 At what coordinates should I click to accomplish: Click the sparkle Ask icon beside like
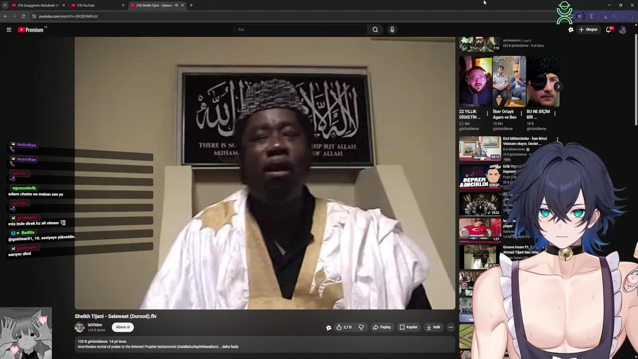tap(328, 327)
